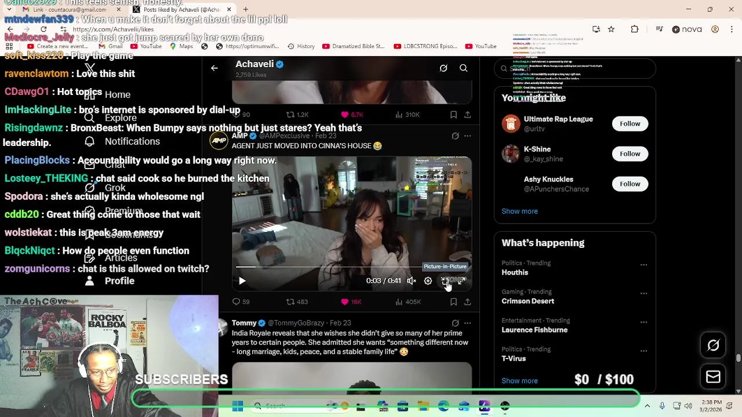Screen dimensions: 742x417
Task: Open options for the Crimson Desert trend
Action: coord(643,294)
